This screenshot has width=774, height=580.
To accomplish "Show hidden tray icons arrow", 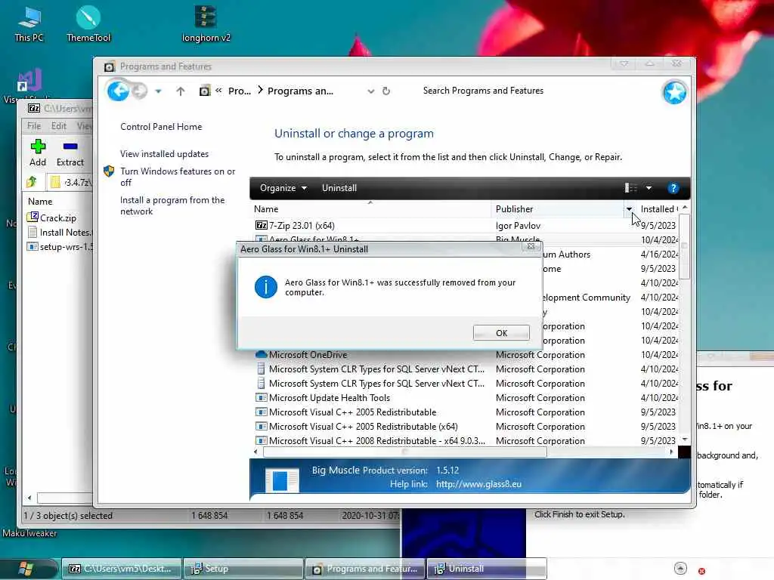I will click(x=680, y=568).
